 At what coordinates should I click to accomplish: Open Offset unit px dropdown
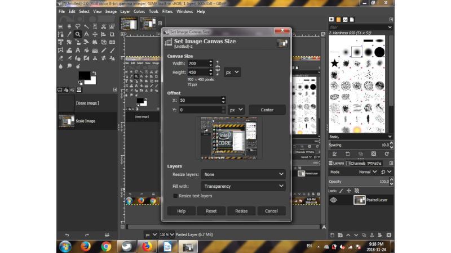236,110
